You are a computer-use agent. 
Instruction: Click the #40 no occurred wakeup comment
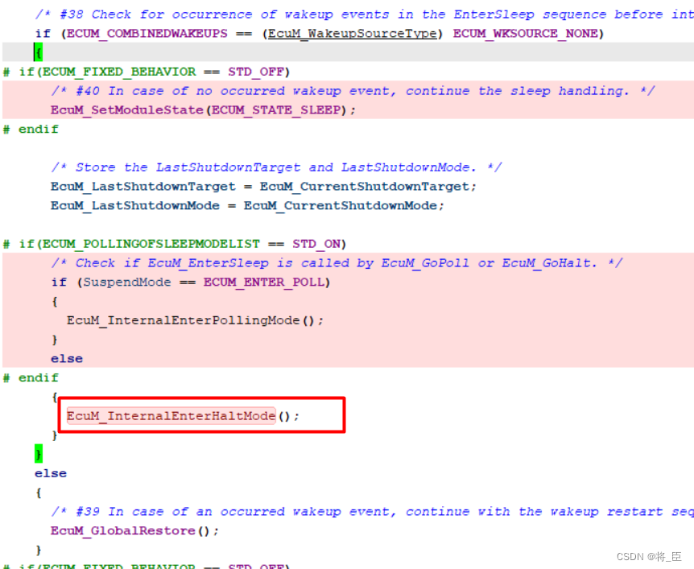(353, 91)
